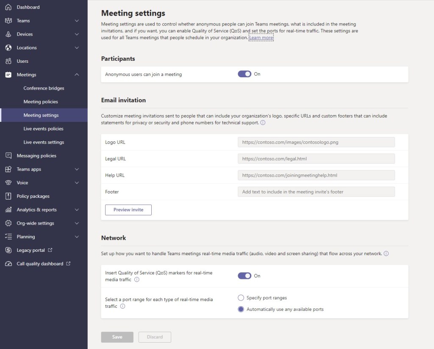Click the Legacy portal Skype icon
434x349 pixels.
(x=8, y=250)
